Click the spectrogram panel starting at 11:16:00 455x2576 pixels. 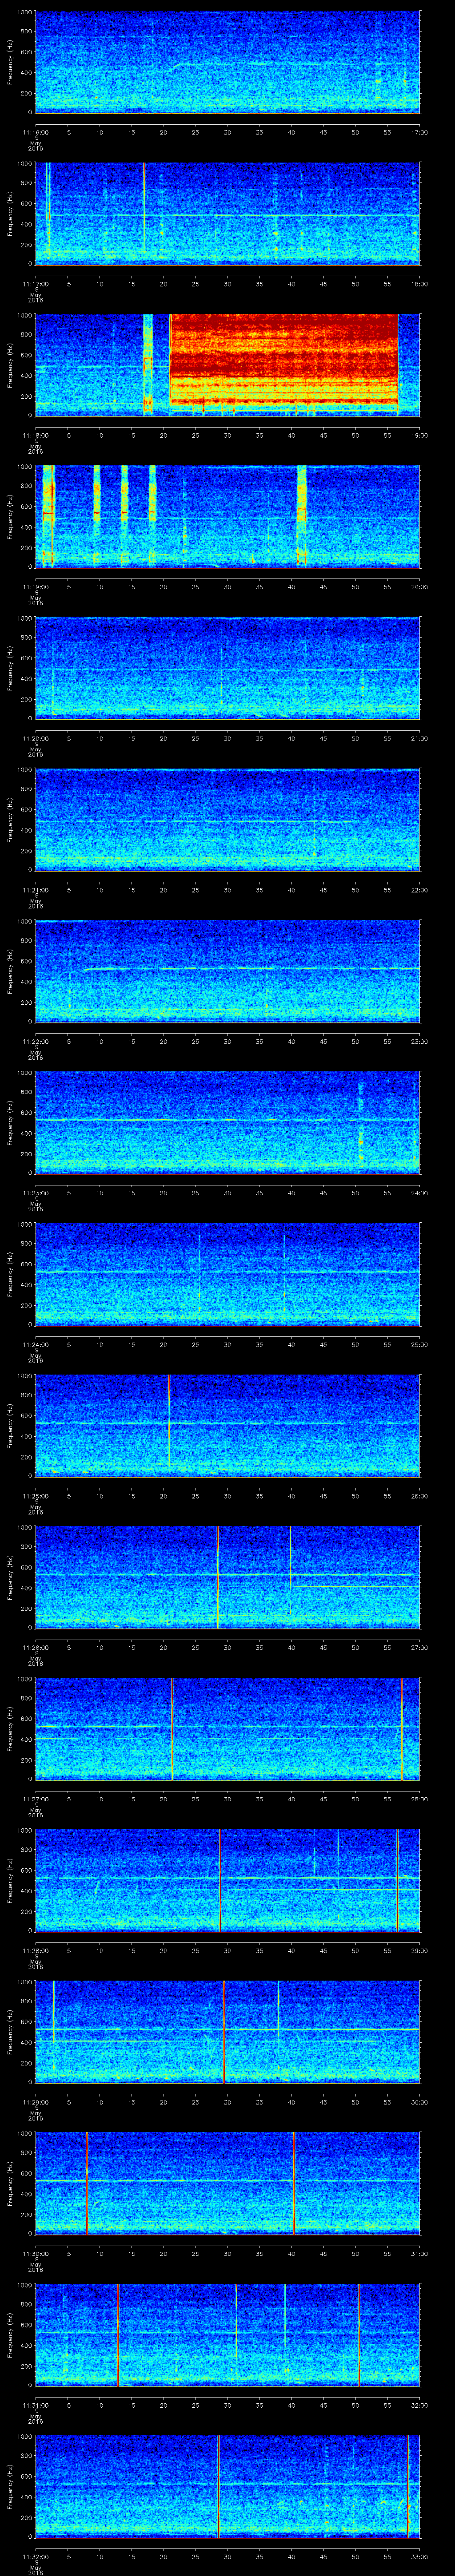[x=227, y=62]
